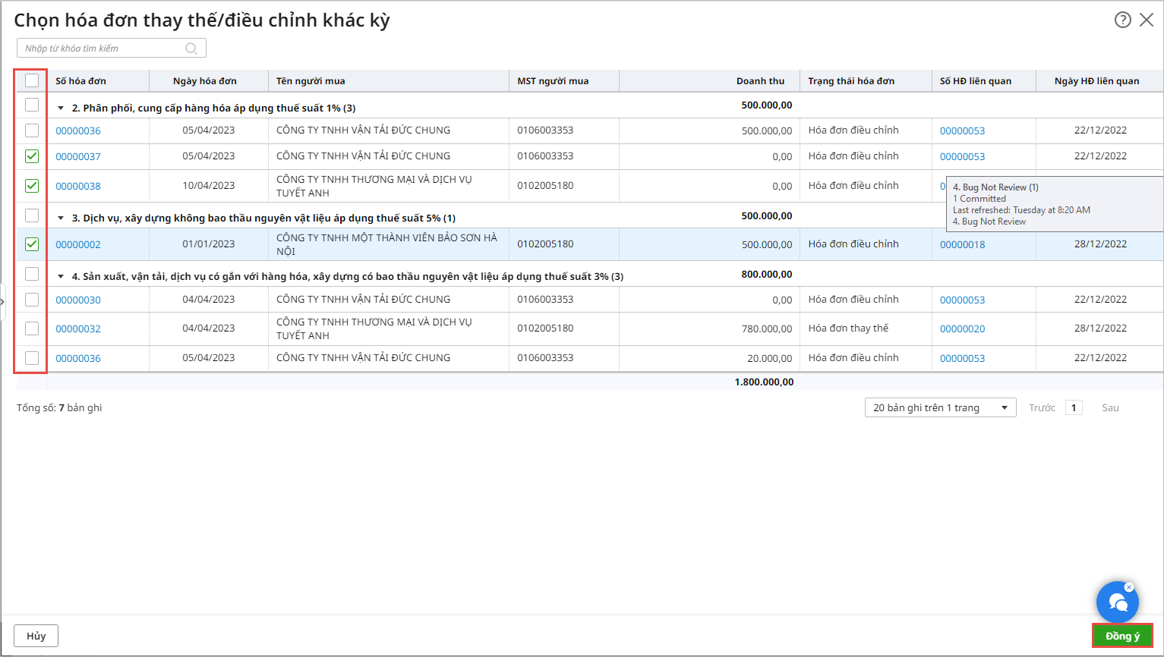Open the '20 bản ghi trên 1 trang' dropdown
Image resolution: width=1164 pixels, height=657 pixels.
coord(940,407)
